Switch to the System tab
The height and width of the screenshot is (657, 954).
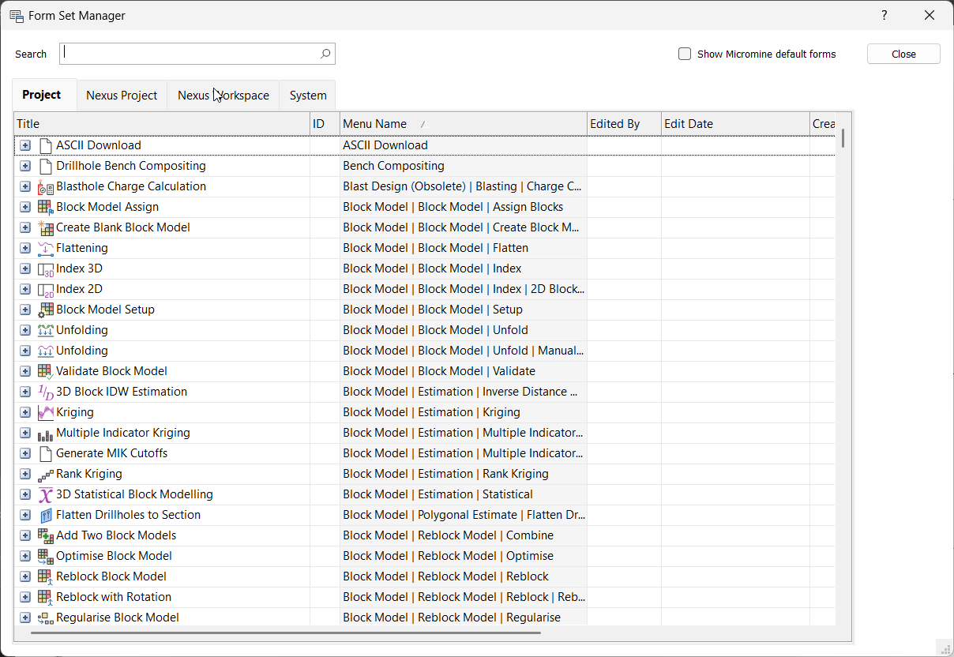tap(308, 96)
